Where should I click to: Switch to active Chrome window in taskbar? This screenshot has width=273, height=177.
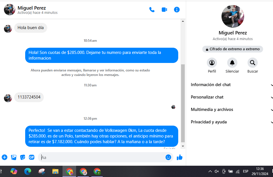point(69,171)
